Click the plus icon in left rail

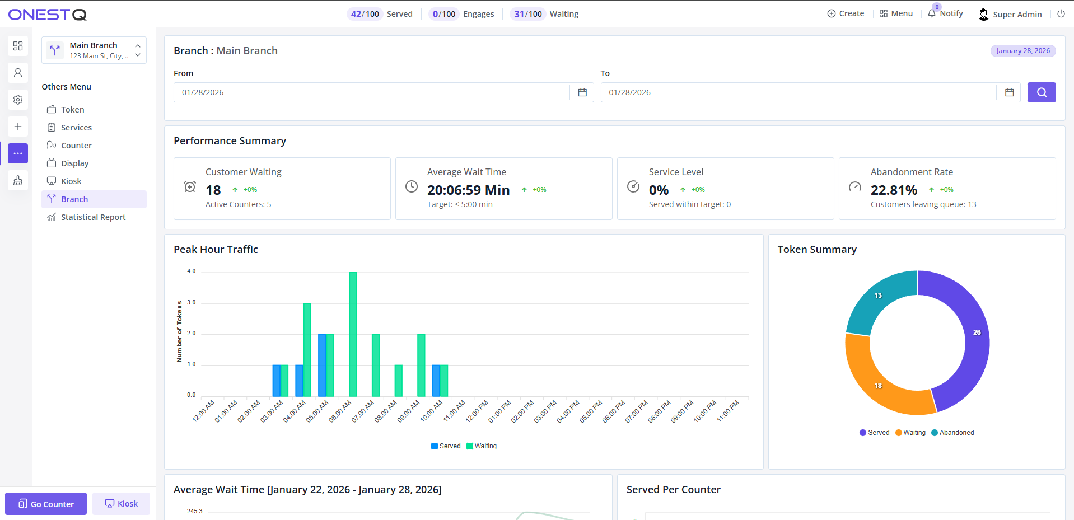click(x=18, y=127)
